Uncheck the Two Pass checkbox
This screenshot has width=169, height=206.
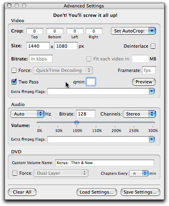(14, 82)
